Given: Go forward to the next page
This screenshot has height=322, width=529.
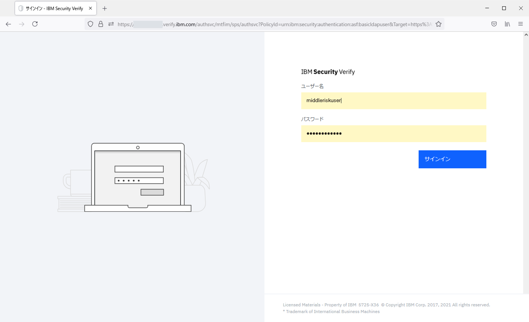Looking at the screenshot, I should [22, 24].
